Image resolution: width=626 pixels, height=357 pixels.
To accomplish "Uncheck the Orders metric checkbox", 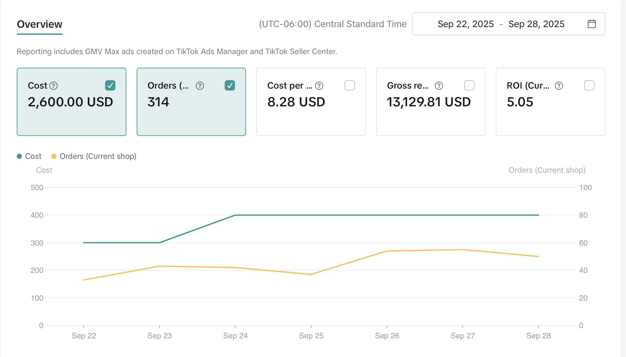I will 230,85.
